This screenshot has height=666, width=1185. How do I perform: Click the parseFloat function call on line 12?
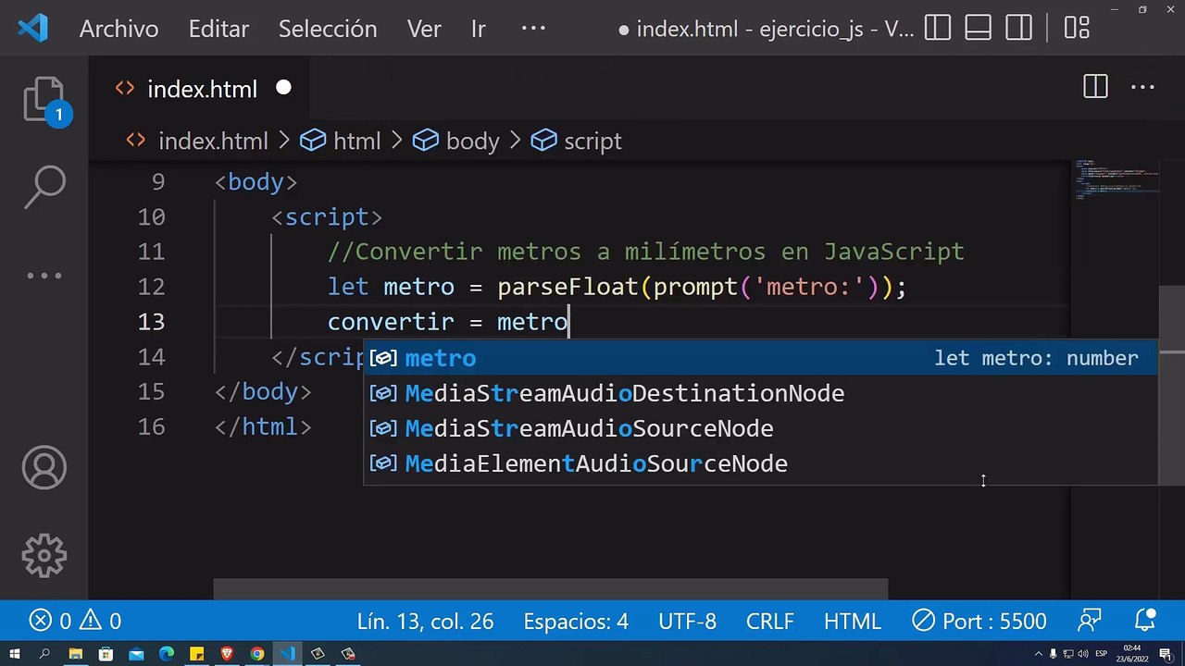coord(568,287)
